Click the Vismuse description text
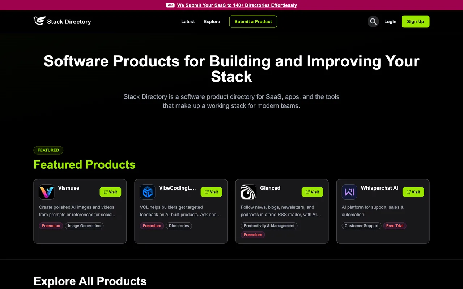The image size is (463, 289). [78, 211]
